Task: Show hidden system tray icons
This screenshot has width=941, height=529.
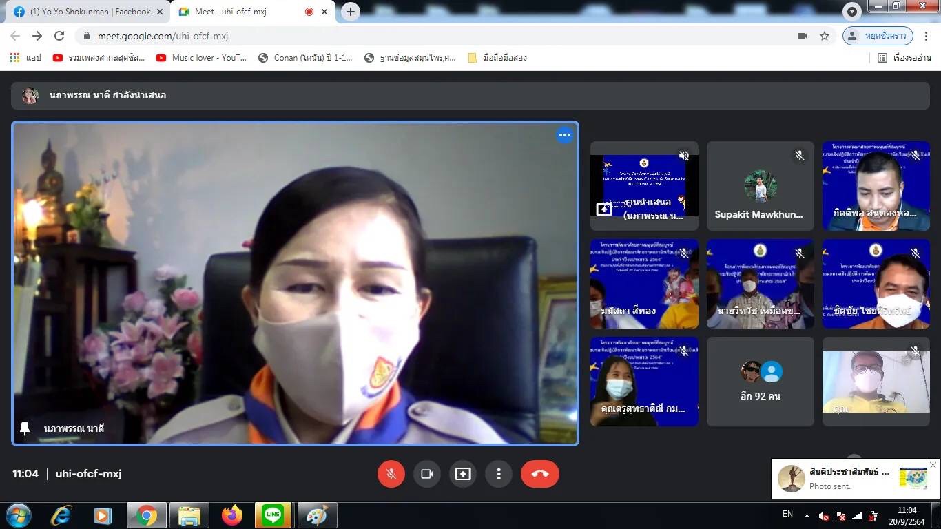Action: (x=807, y=515)
